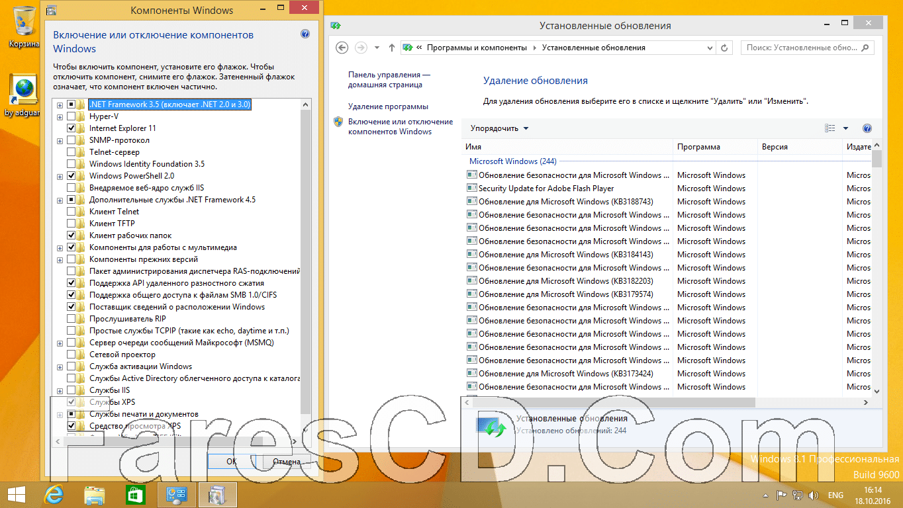The image size is (903, 508).
Task: Focus the Поиск: Установленные обновления search box
Action: click(808, 48)
